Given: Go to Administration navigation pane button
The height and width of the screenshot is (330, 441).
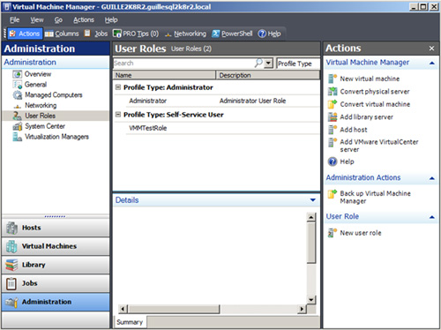Looking at the screenshot, I should click(x=56, y=302).
